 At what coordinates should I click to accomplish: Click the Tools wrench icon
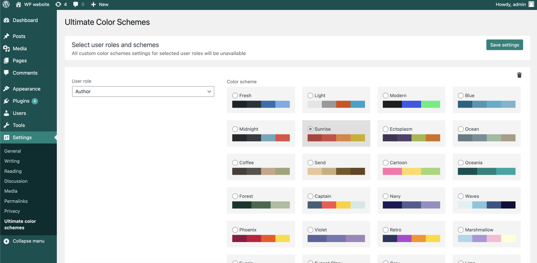(6, 125)
